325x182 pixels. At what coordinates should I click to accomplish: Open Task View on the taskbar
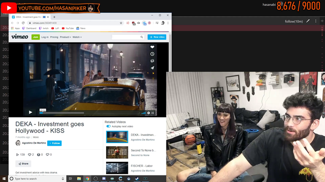(71, 178)
